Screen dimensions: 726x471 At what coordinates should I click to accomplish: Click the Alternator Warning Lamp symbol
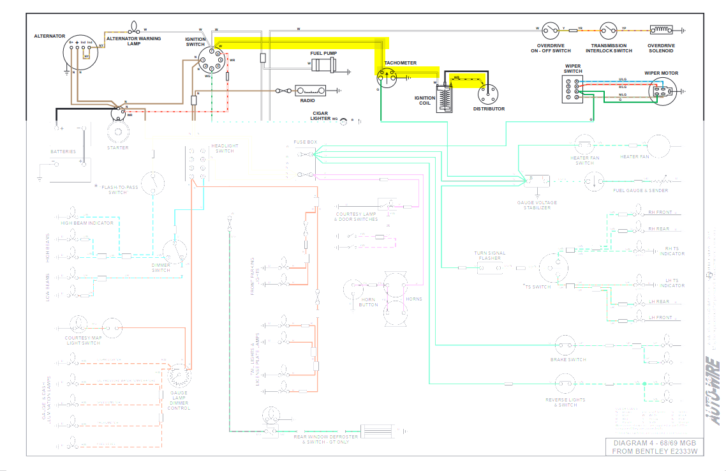pos(134,27)
